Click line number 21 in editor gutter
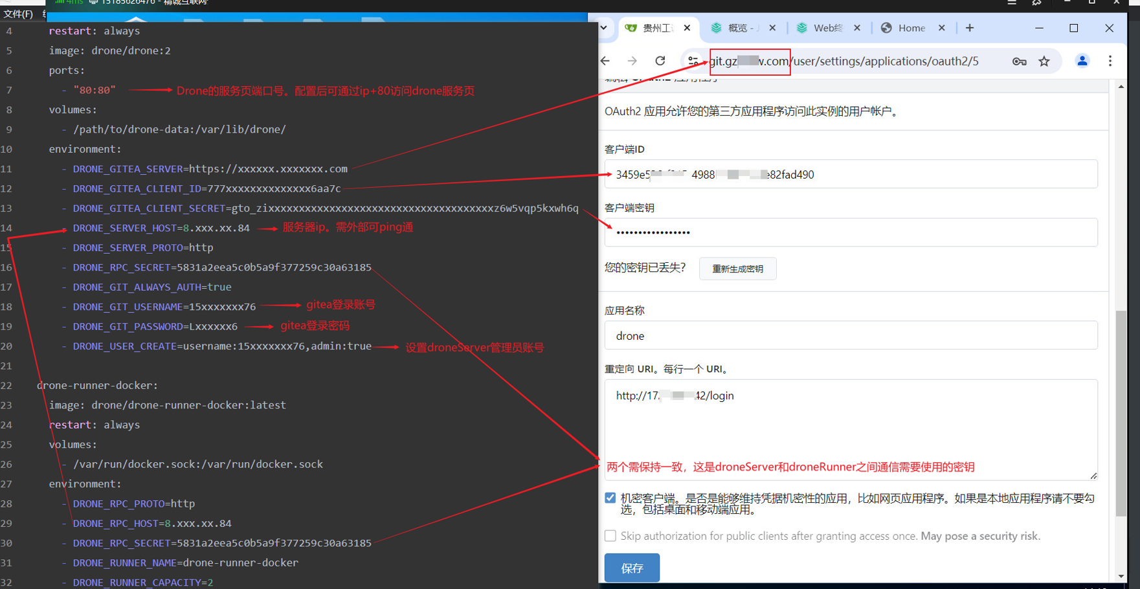Viewport: 1140px width, 589px height. (6, 366)
